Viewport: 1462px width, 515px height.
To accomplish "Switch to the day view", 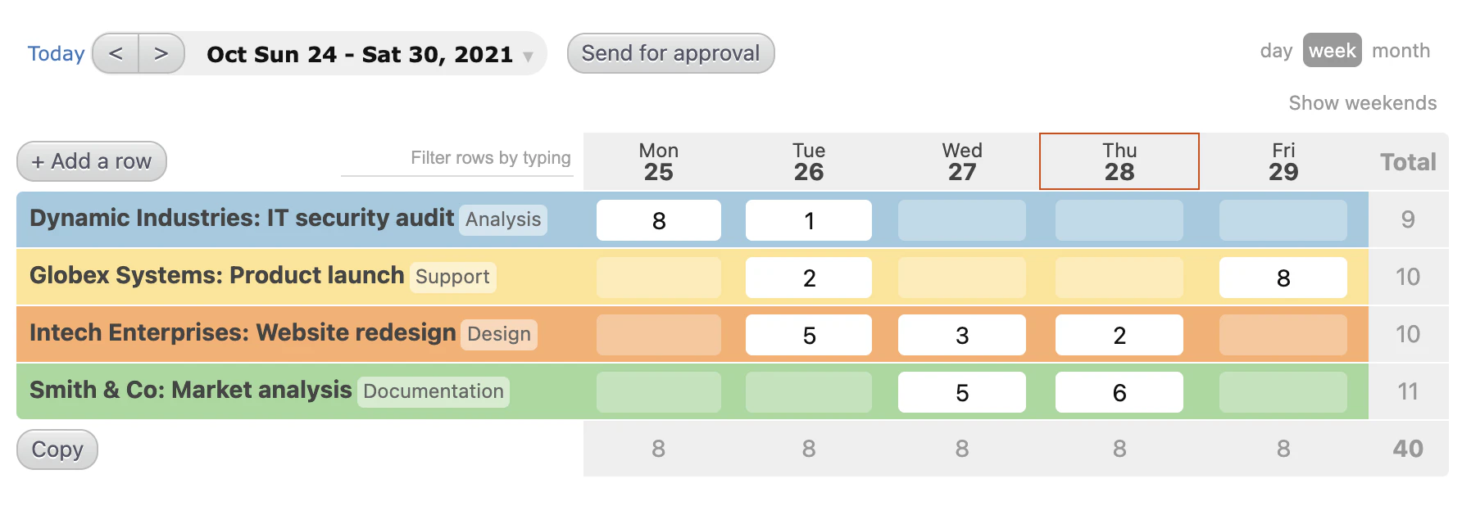I will coord(1276,50).
